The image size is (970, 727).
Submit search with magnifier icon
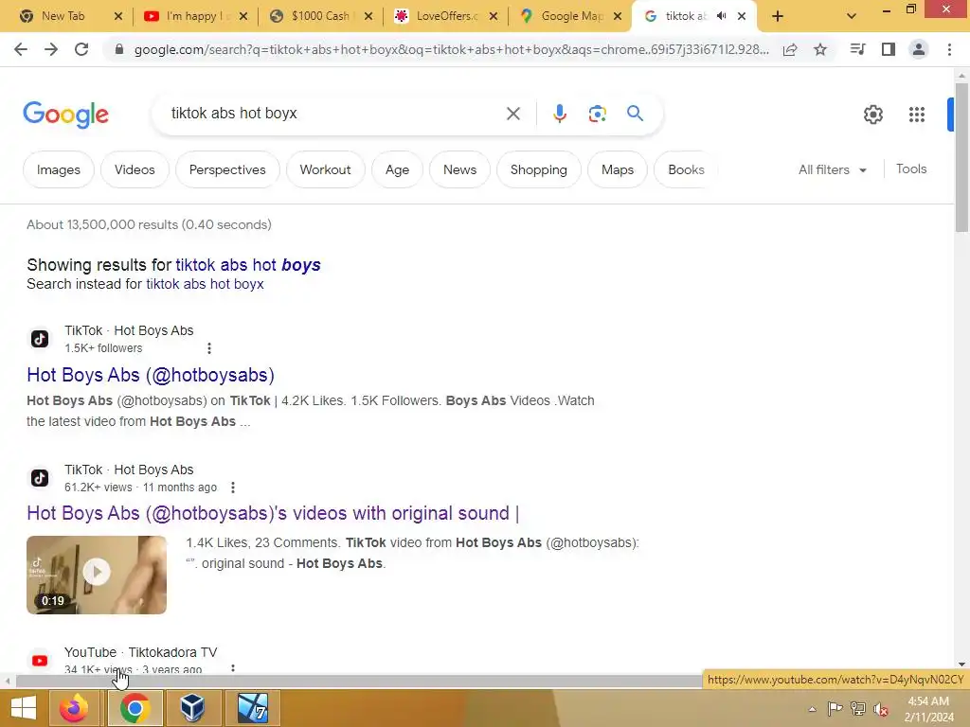[635, 114]
